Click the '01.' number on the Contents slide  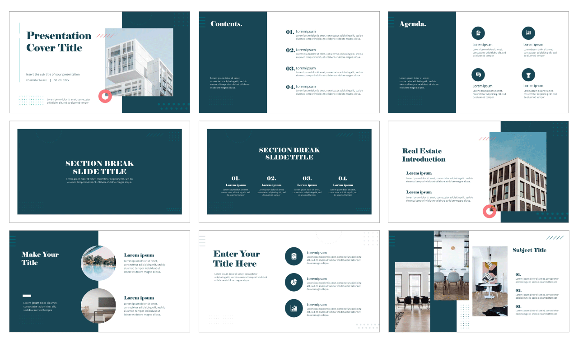(290, 32)
